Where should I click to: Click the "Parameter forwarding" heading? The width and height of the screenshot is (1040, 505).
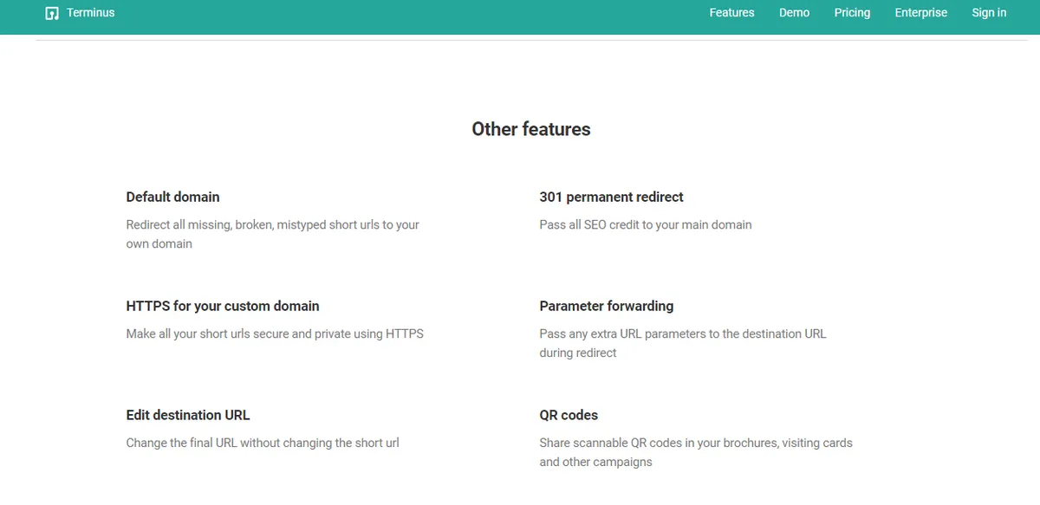click(606, 306)
